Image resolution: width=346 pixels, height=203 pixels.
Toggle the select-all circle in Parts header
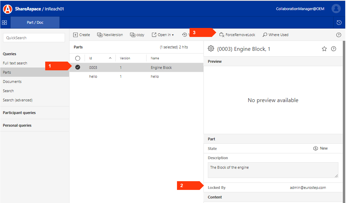point(78,58)
